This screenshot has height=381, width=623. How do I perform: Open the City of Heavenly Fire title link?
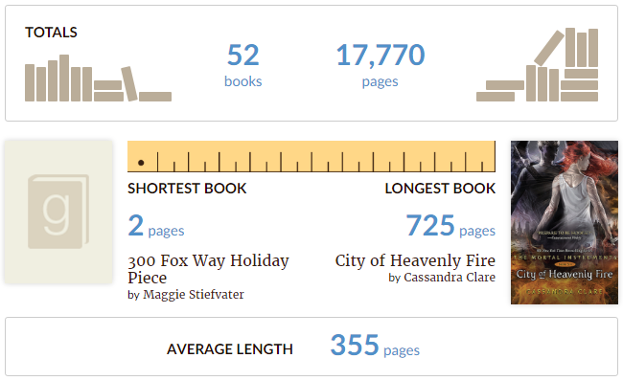415,260
